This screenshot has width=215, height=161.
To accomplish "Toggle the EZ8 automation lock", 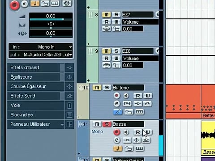I will [x=116, y=65].
